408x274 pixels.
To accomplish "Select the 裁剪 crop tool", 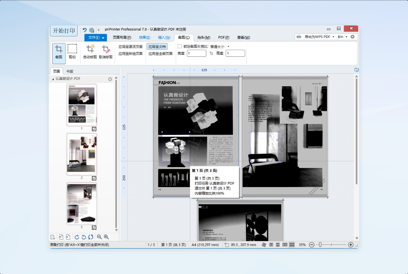I will point(58,53).
